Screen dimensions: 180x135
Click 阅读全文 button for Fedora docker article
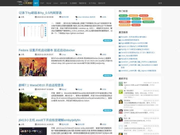(x=107, y=75)
